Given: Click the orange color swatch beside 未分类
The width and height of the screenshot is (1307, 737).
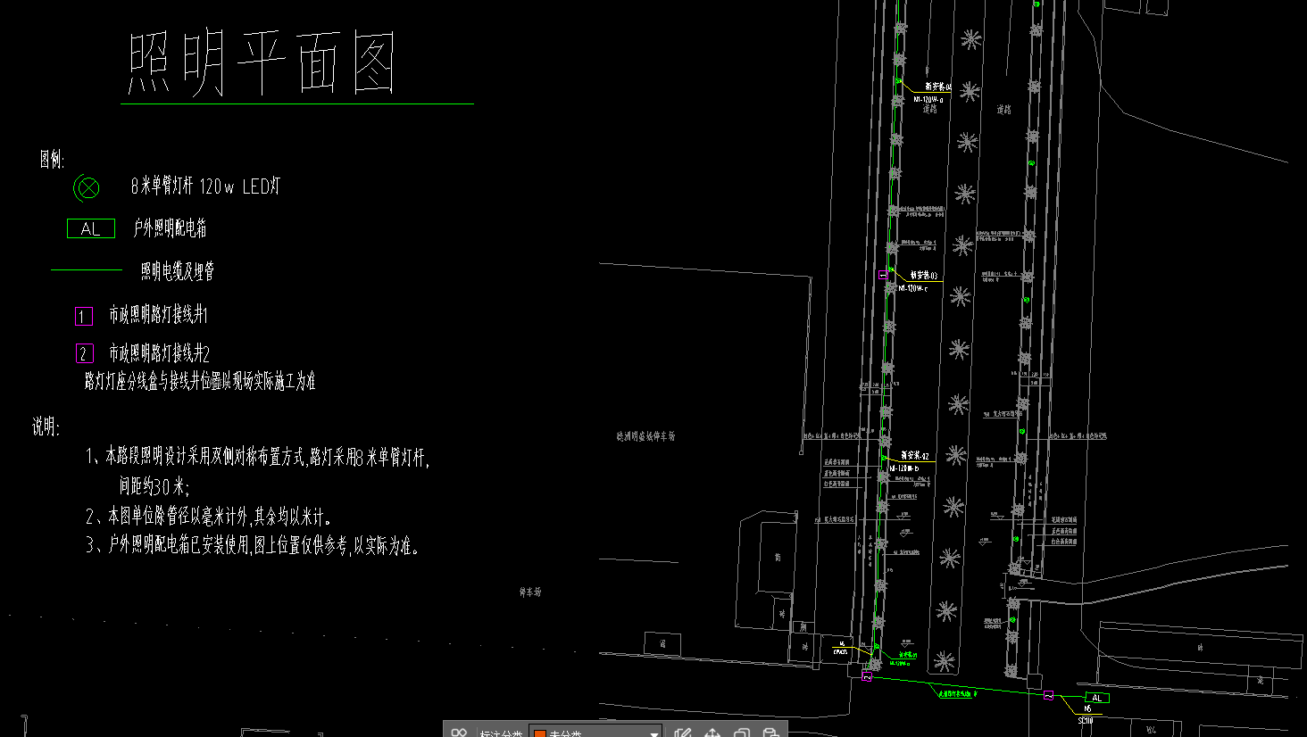Looking at the screenshot, I should pyautogui.click(x=540, y=733).
